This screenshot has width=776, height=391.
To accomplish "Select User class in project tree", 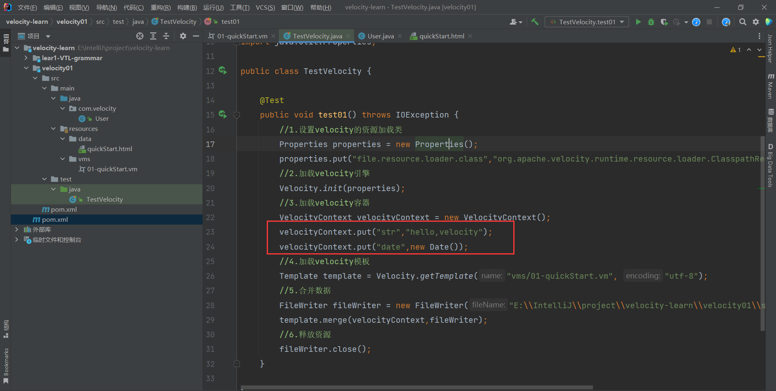I will (102, 118).
